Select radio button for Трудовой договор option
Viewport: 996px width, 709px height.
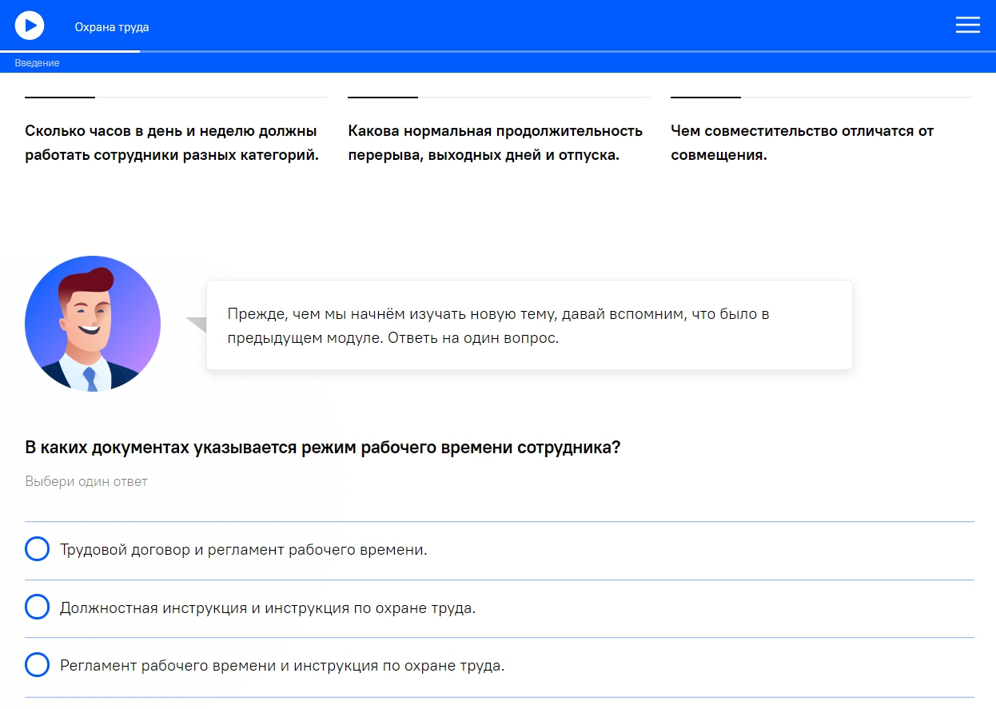click(38, 550)
